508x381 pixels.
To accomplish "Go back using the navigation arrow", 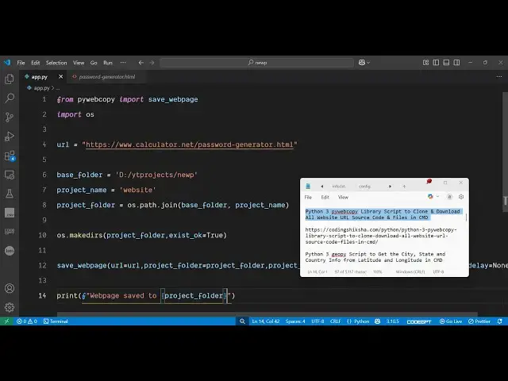I will tap(141, 63).
